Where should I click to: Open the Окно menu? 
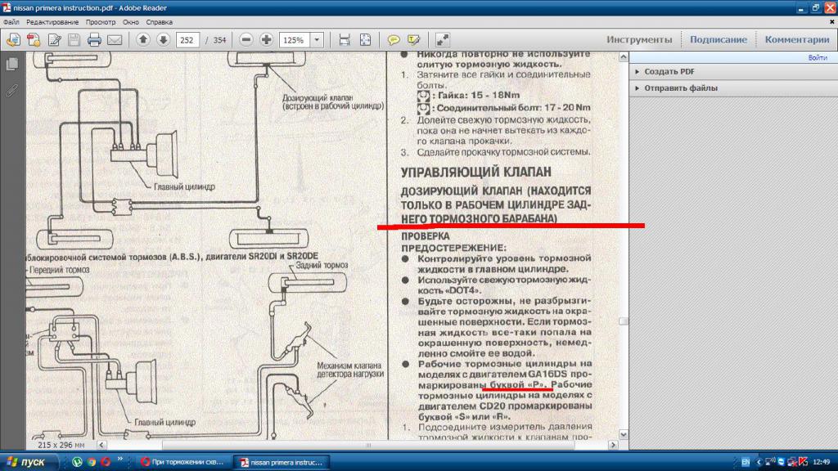[x=130, y=22]
